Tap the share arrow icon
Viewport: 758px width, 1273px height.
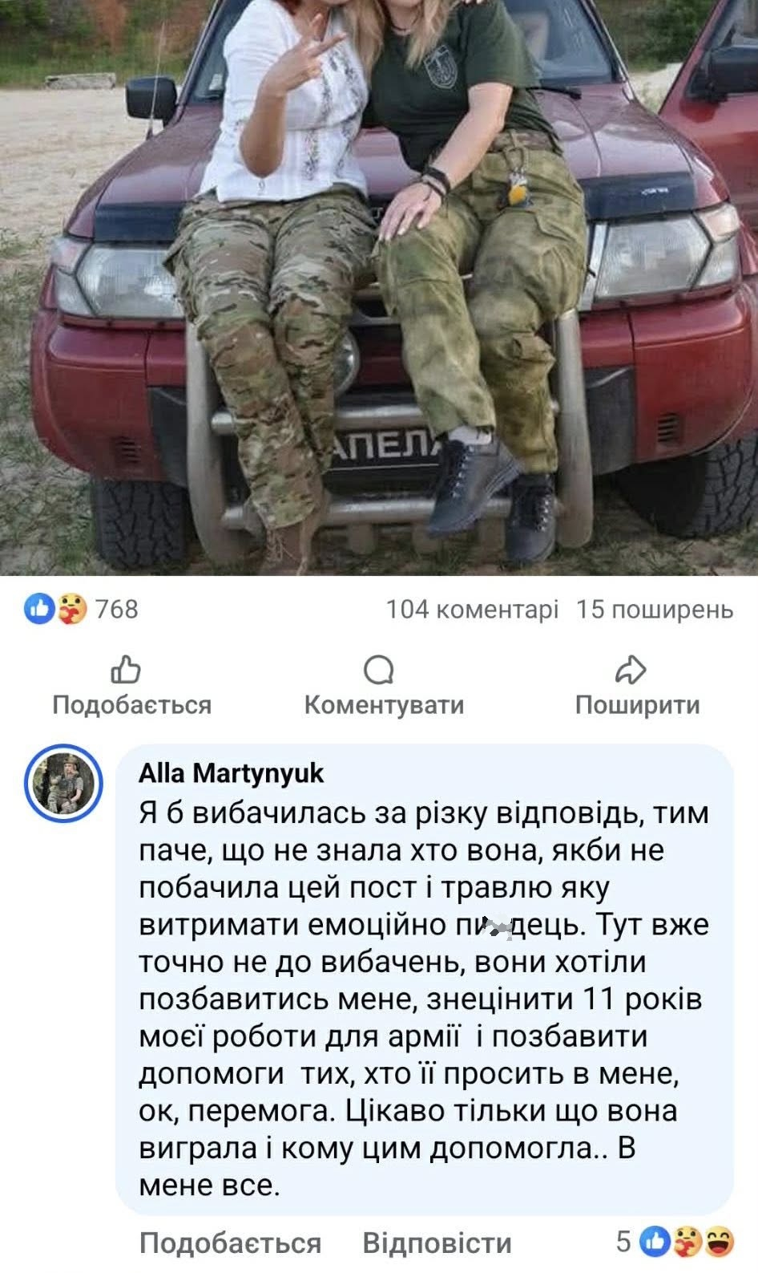coord(631,668)
